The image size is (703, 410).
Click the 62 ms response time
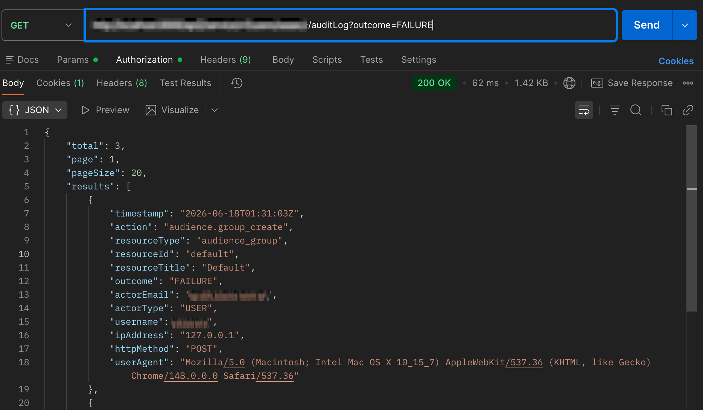click(x=485, y=83)
